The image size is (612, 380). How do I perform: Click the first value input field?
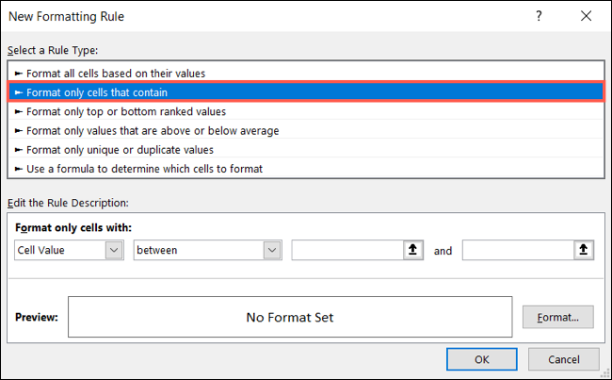point(347,251)
